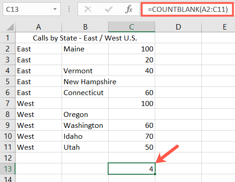This screenshot has height=182, width=235.
Task: Select column B header
Action: 85,27
